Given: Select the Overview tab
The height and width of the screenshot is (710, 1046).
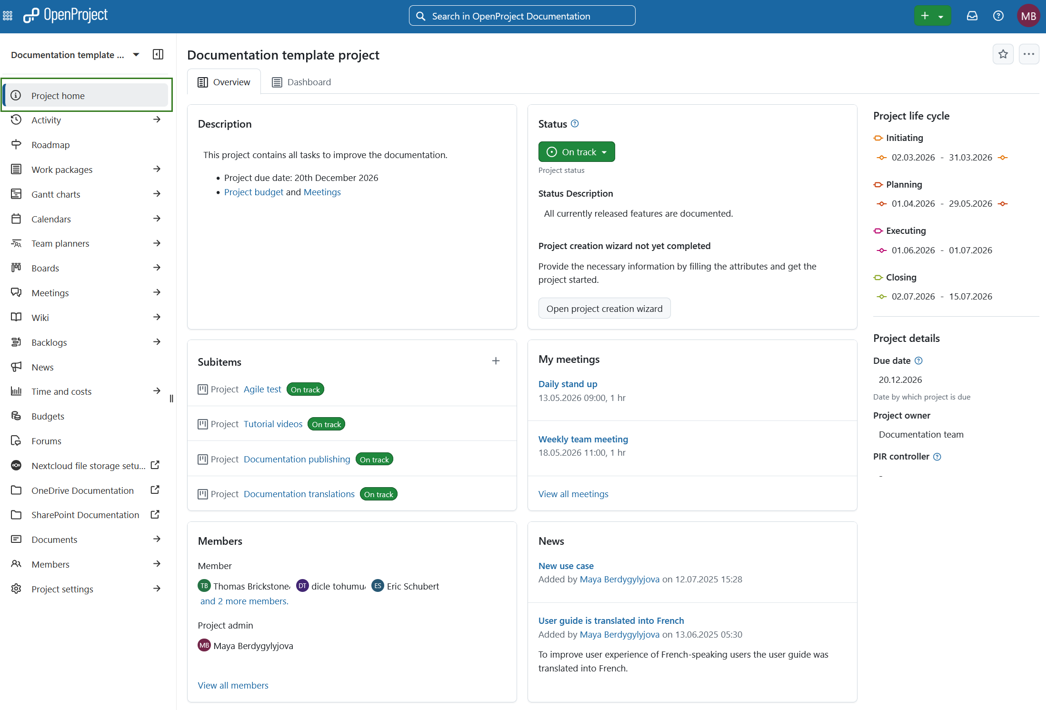Looking at the screenshot, I should point(224,82).
